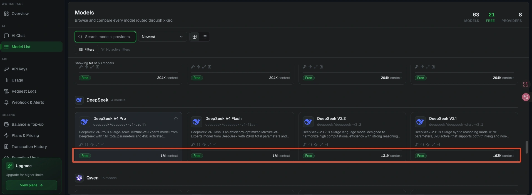Click the Upgrade sparkle icon

click(10, 166)
